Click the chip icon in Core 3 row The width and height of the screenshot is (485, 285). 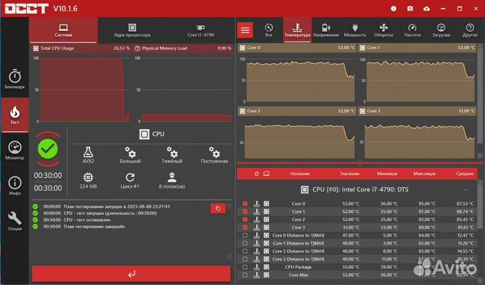pos(266,228)
